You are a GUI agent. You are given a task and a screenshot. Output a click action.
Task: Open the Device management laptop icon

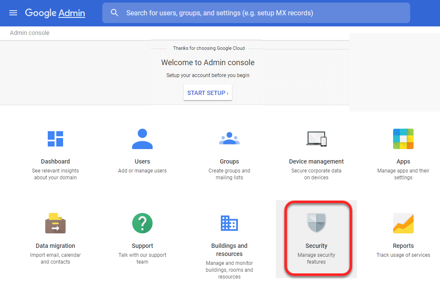point(316,139)
